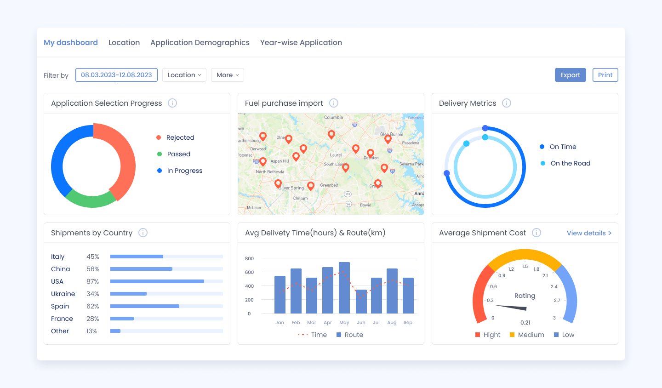Click the Print button
The height and width of the screenshot is (388, 662).
605,75
